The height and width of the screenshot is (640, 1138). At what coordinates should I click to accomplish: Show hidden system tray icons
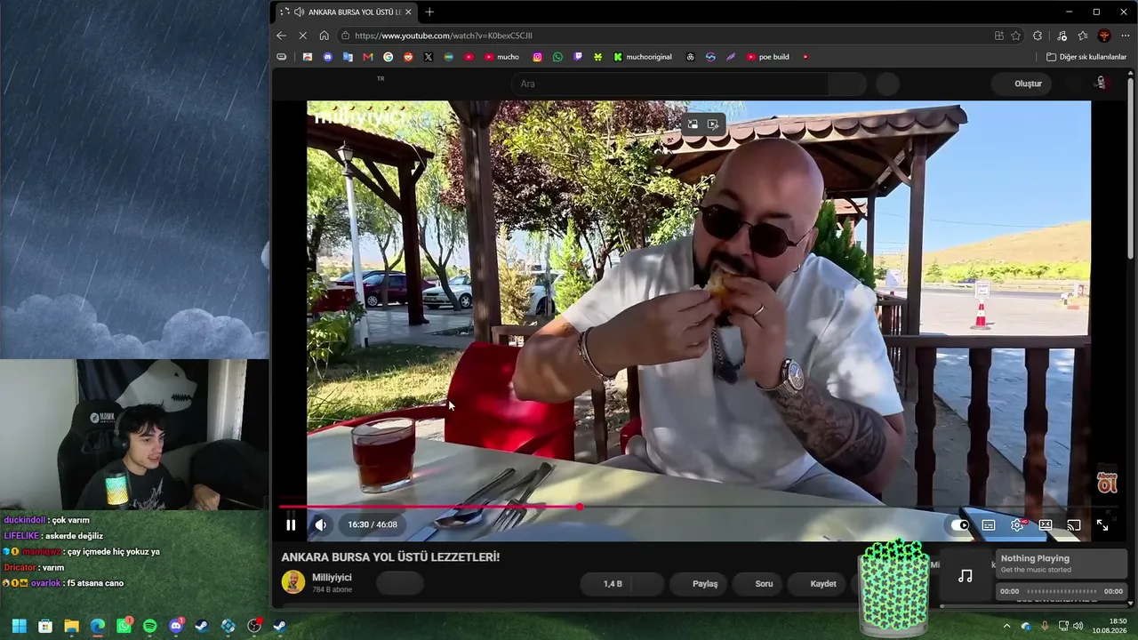[1007, 626]
